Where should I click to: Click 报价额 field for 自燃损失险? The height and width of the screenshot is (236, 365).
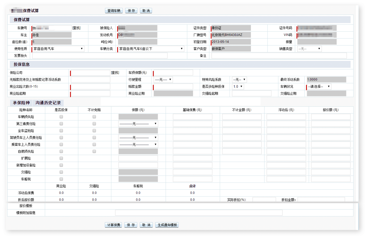click(x=331, y=151)
